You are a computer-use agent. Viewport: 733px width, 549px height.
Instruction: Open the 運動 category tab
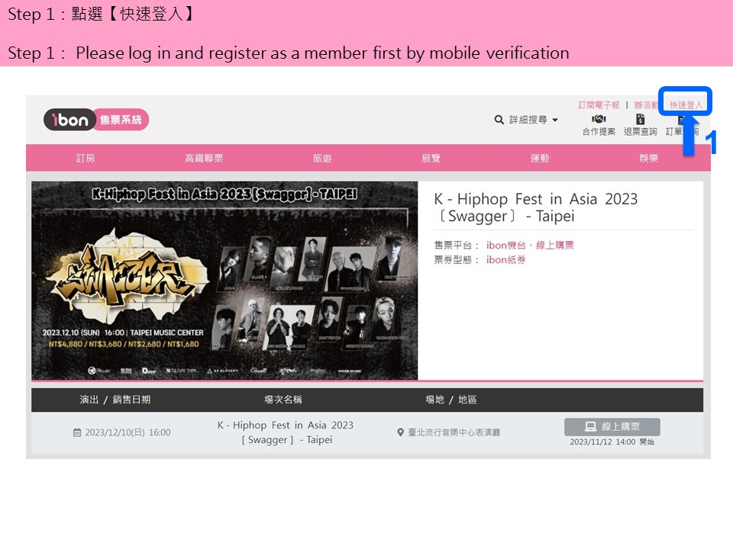(540, 158)
